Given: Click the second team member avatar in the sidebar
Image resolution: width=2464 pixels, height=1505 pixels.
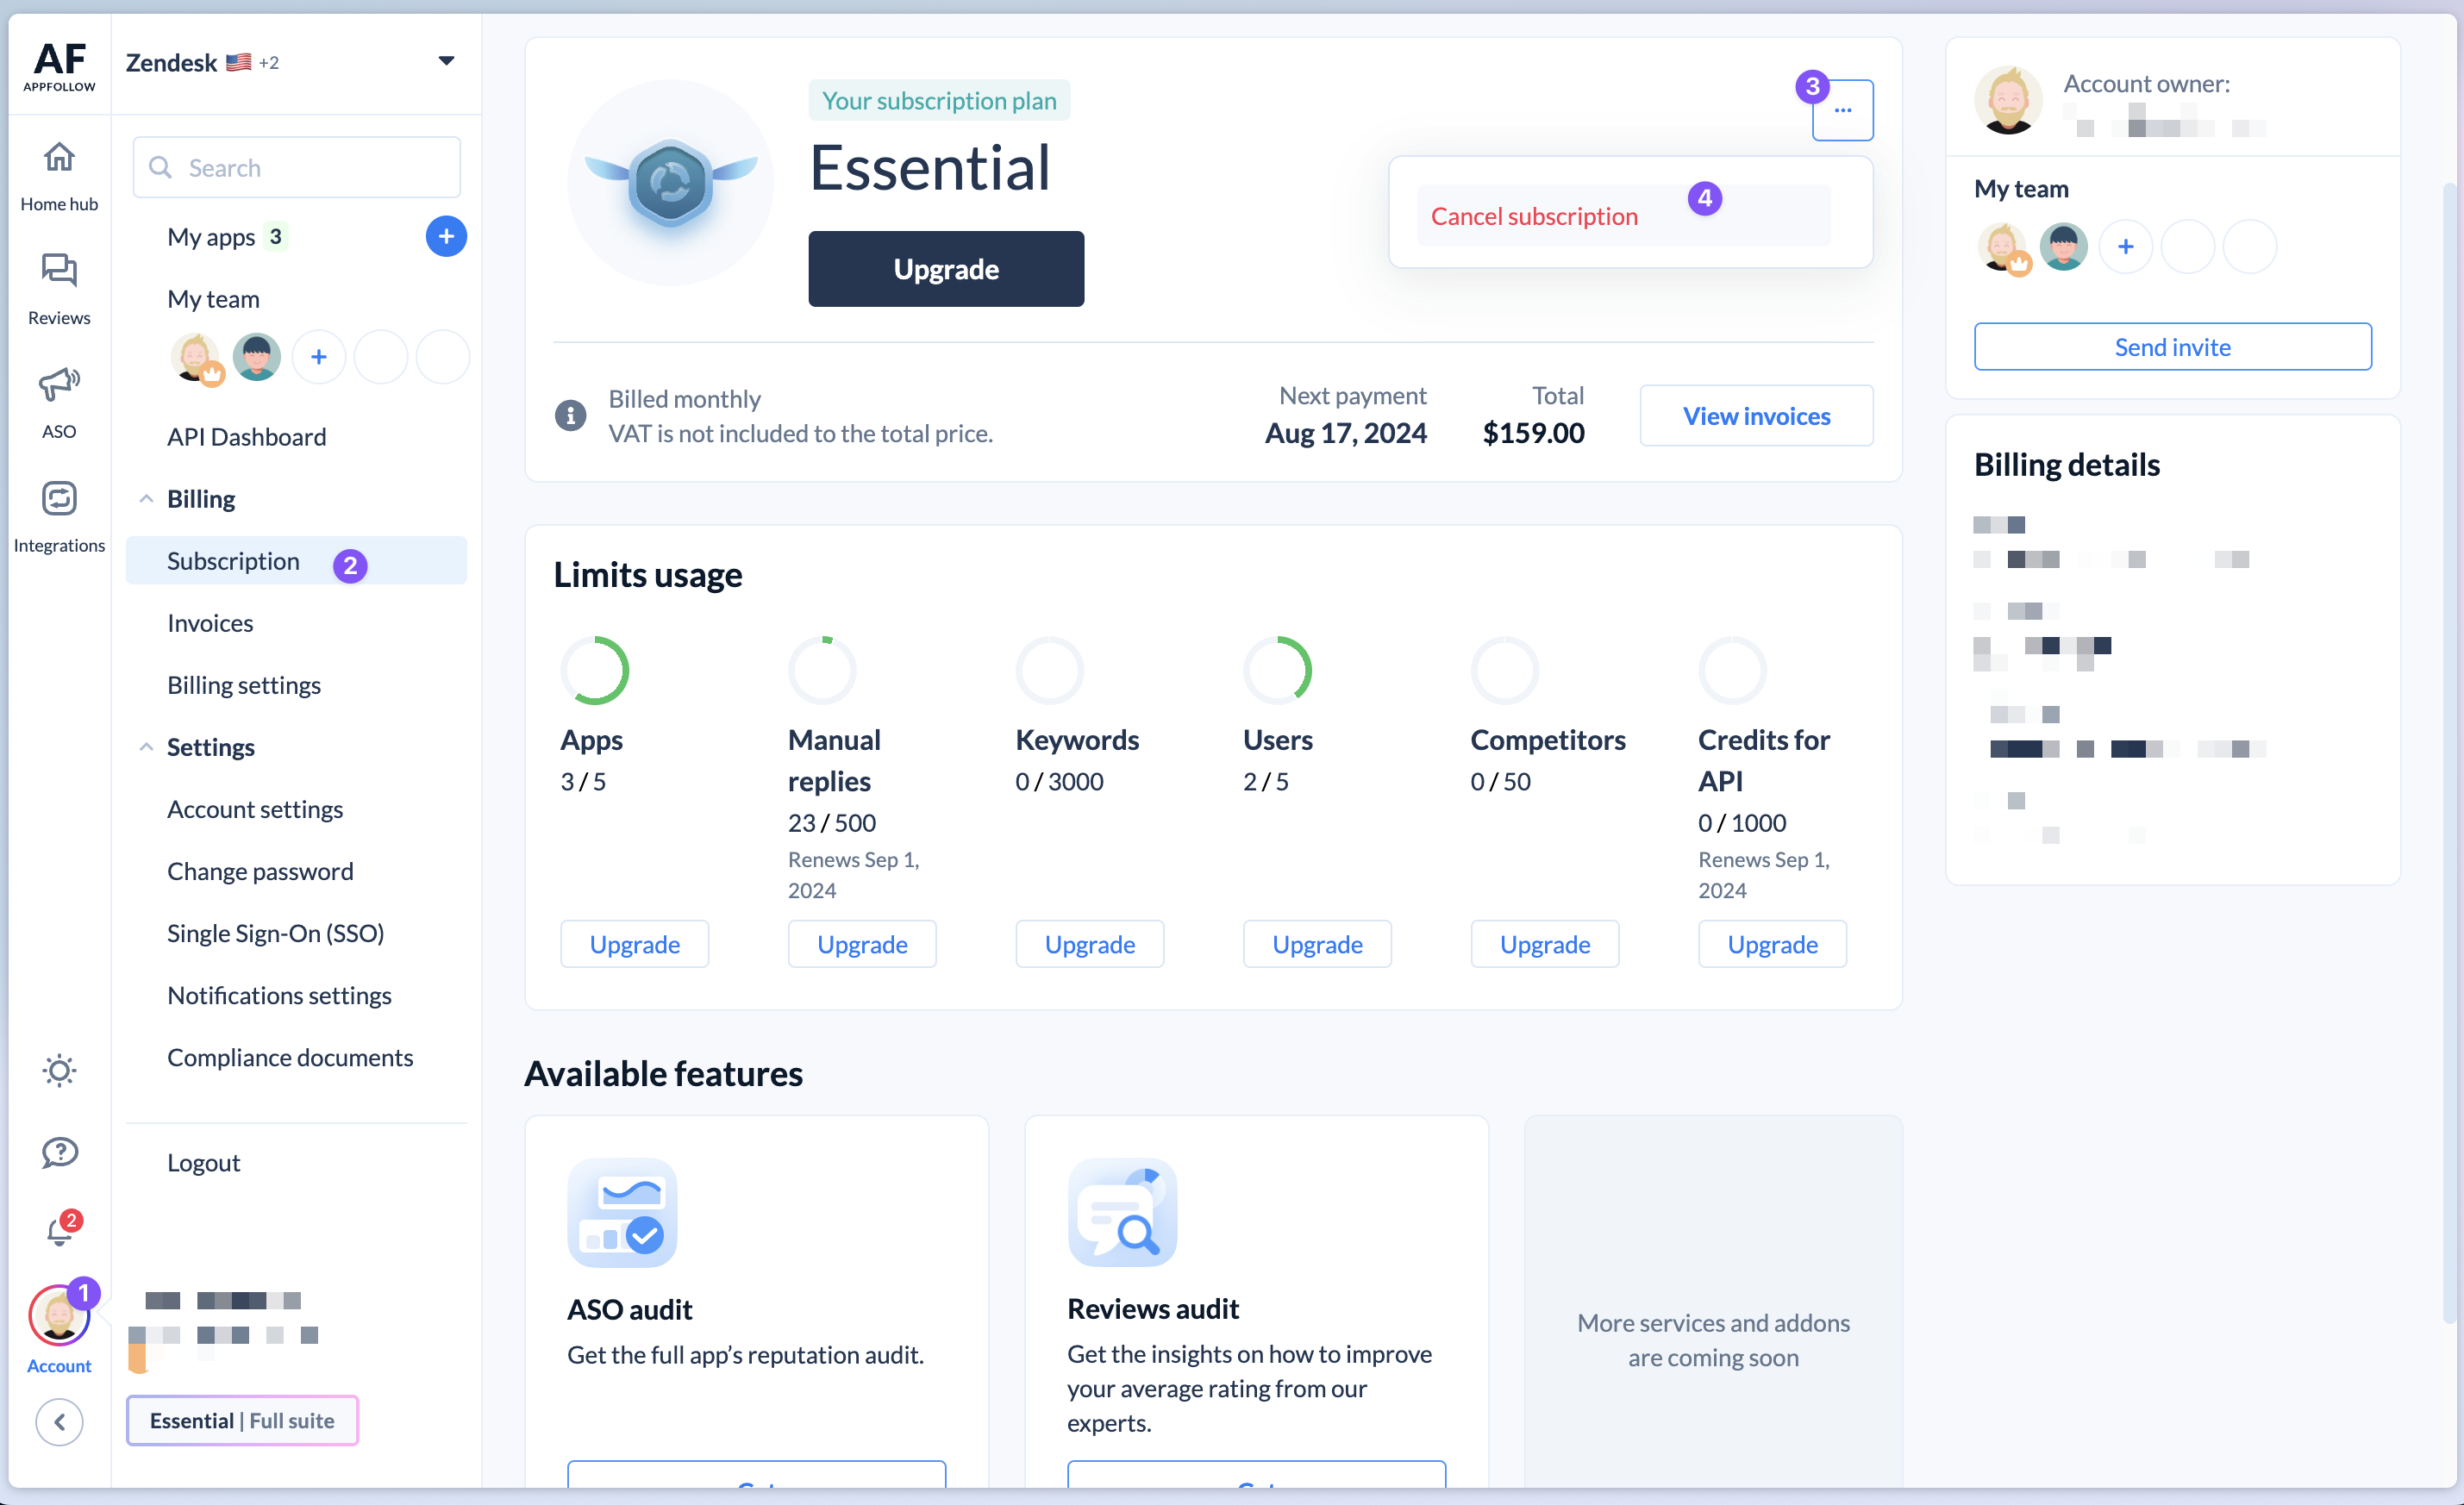Looking at the screenshot, I should click(x=257, y=357).
